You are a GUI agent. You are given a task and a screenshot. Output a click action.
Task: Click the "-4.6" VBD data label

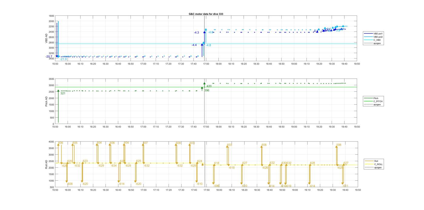(211, 32)
